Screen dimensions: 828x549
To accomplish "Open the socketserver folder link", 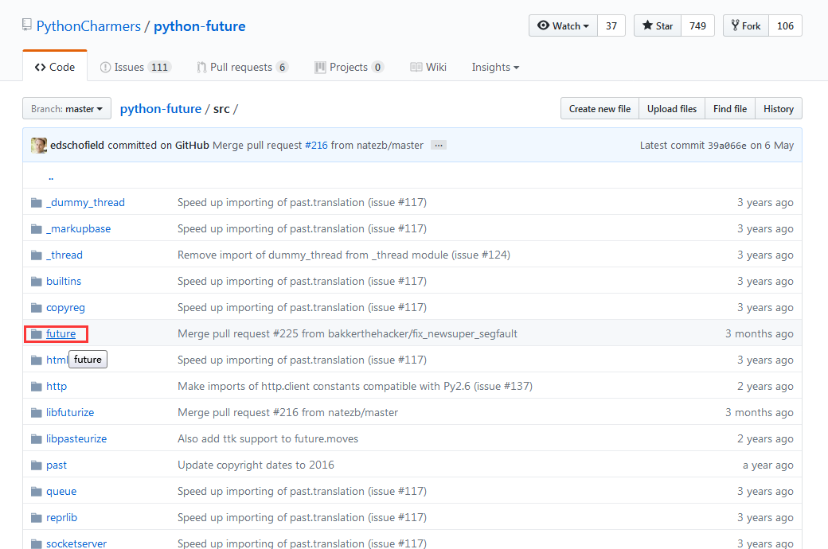I will [x=76, y=543].
